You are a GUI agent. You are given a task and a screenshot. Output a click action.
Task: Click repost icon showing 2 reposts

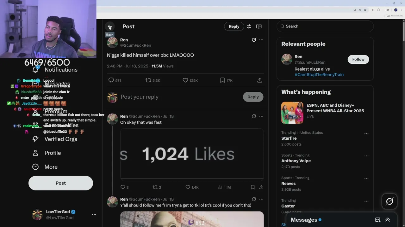[155, 187]
